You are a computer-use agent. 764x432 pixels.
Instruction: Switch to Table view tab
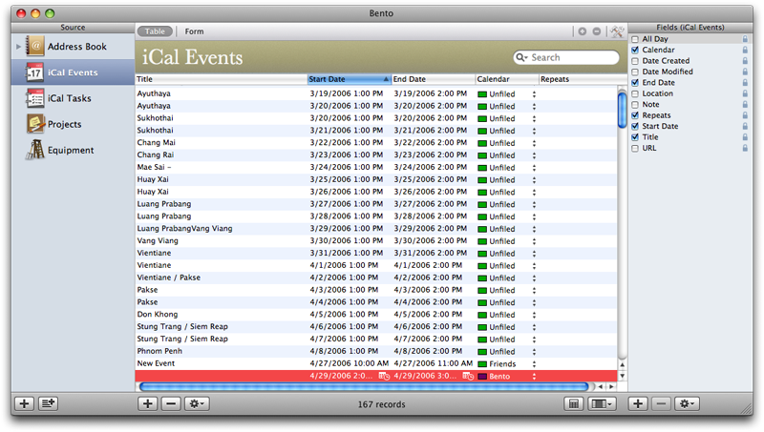(x=155, y=31)
